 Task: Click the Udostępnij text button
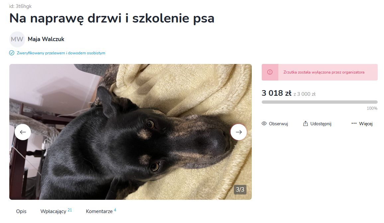click(x=321, y=124)
